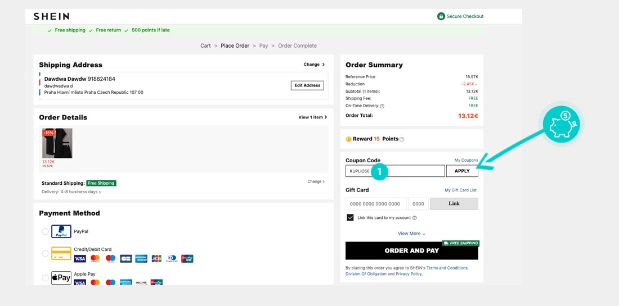Select the Apple Pay radio button
Viewport: 619px width, 306px height.
[46, 277]
